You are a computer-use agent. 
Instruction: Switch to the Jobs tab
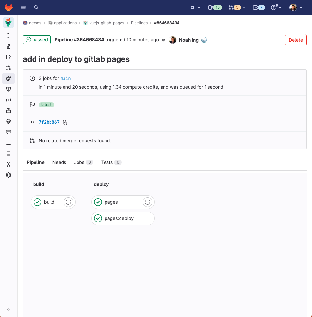click(79, 162)
